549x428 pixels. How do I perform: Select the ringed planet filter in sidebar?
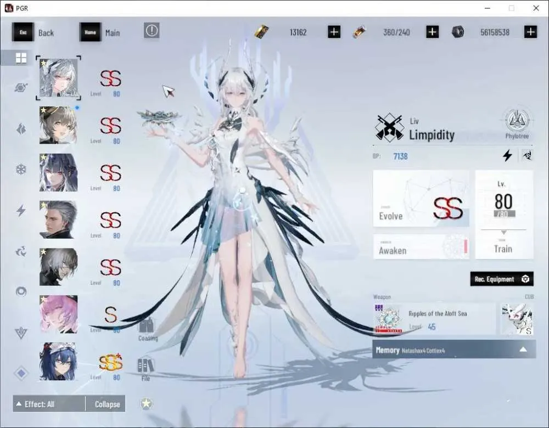(21, 87)
